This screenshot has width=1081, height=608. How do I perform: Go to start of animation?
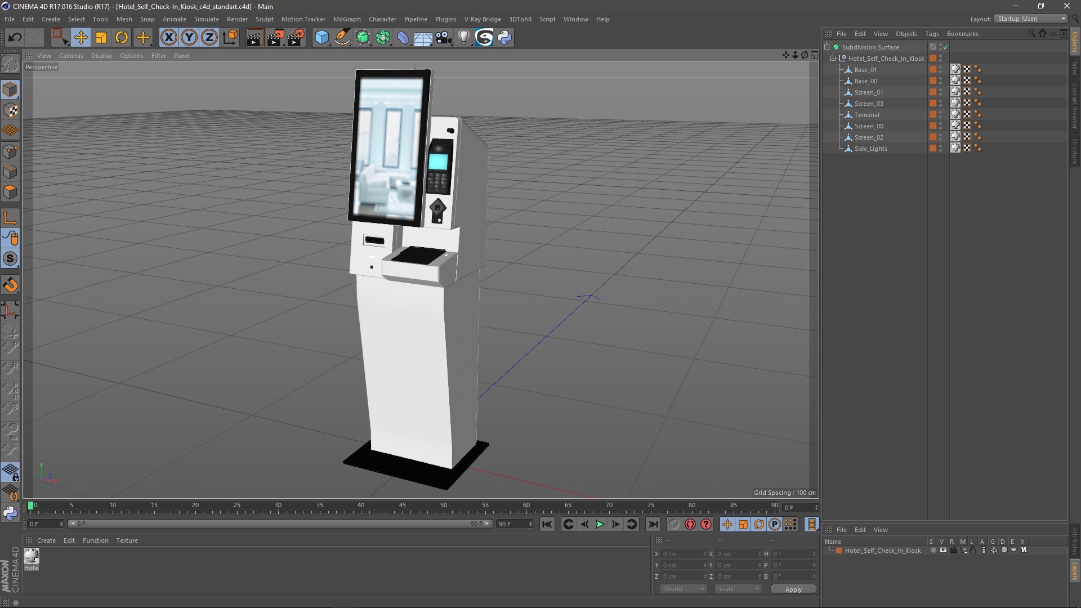coord(547,525)
